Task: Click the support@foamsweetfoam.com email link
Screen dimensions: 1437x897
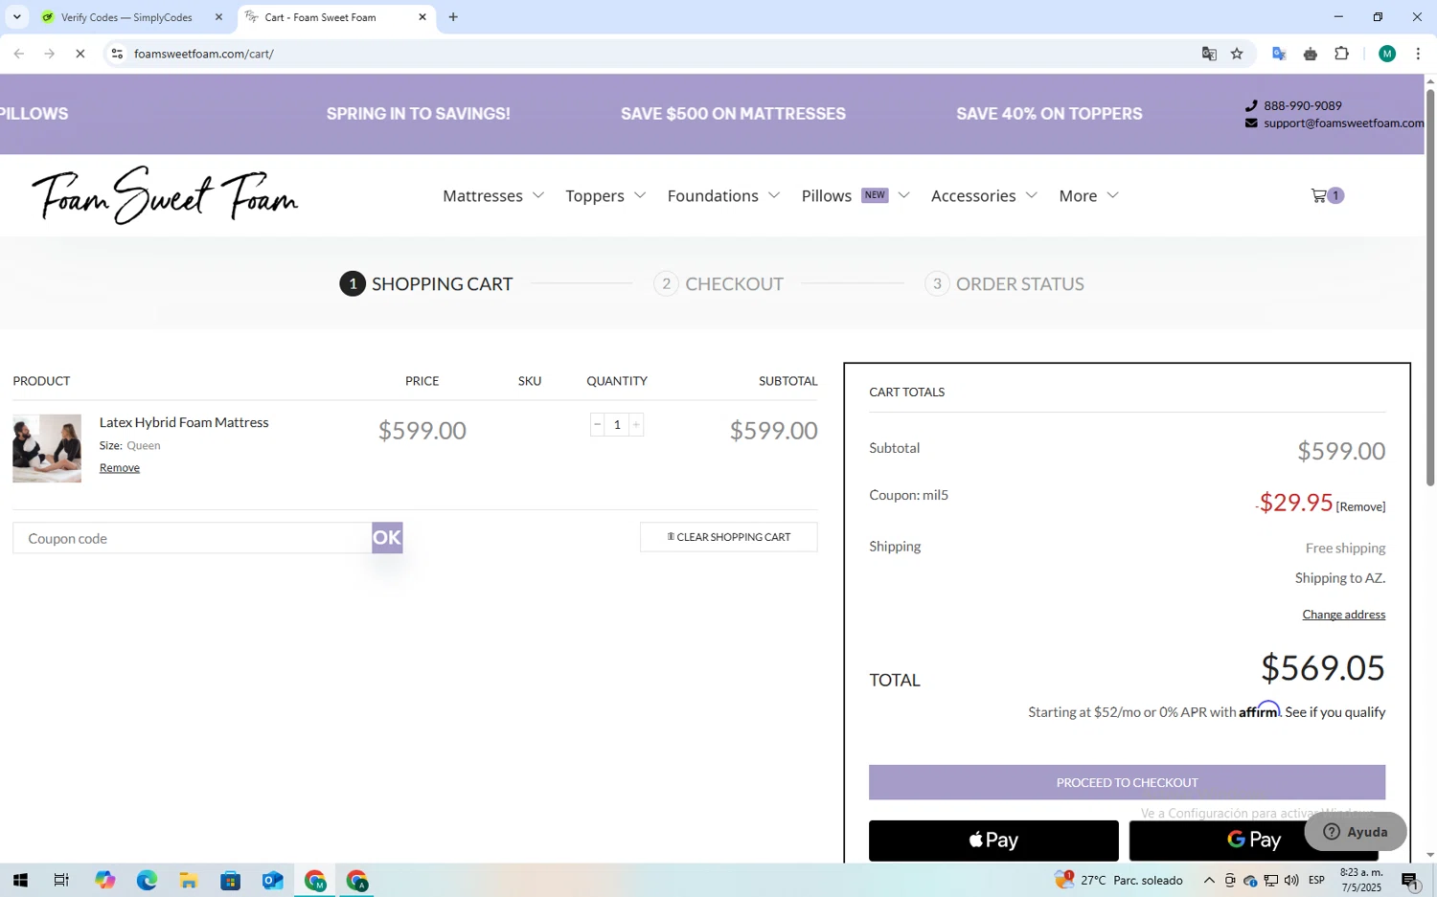Action: pyautogui.click(x=1343, y=123)
